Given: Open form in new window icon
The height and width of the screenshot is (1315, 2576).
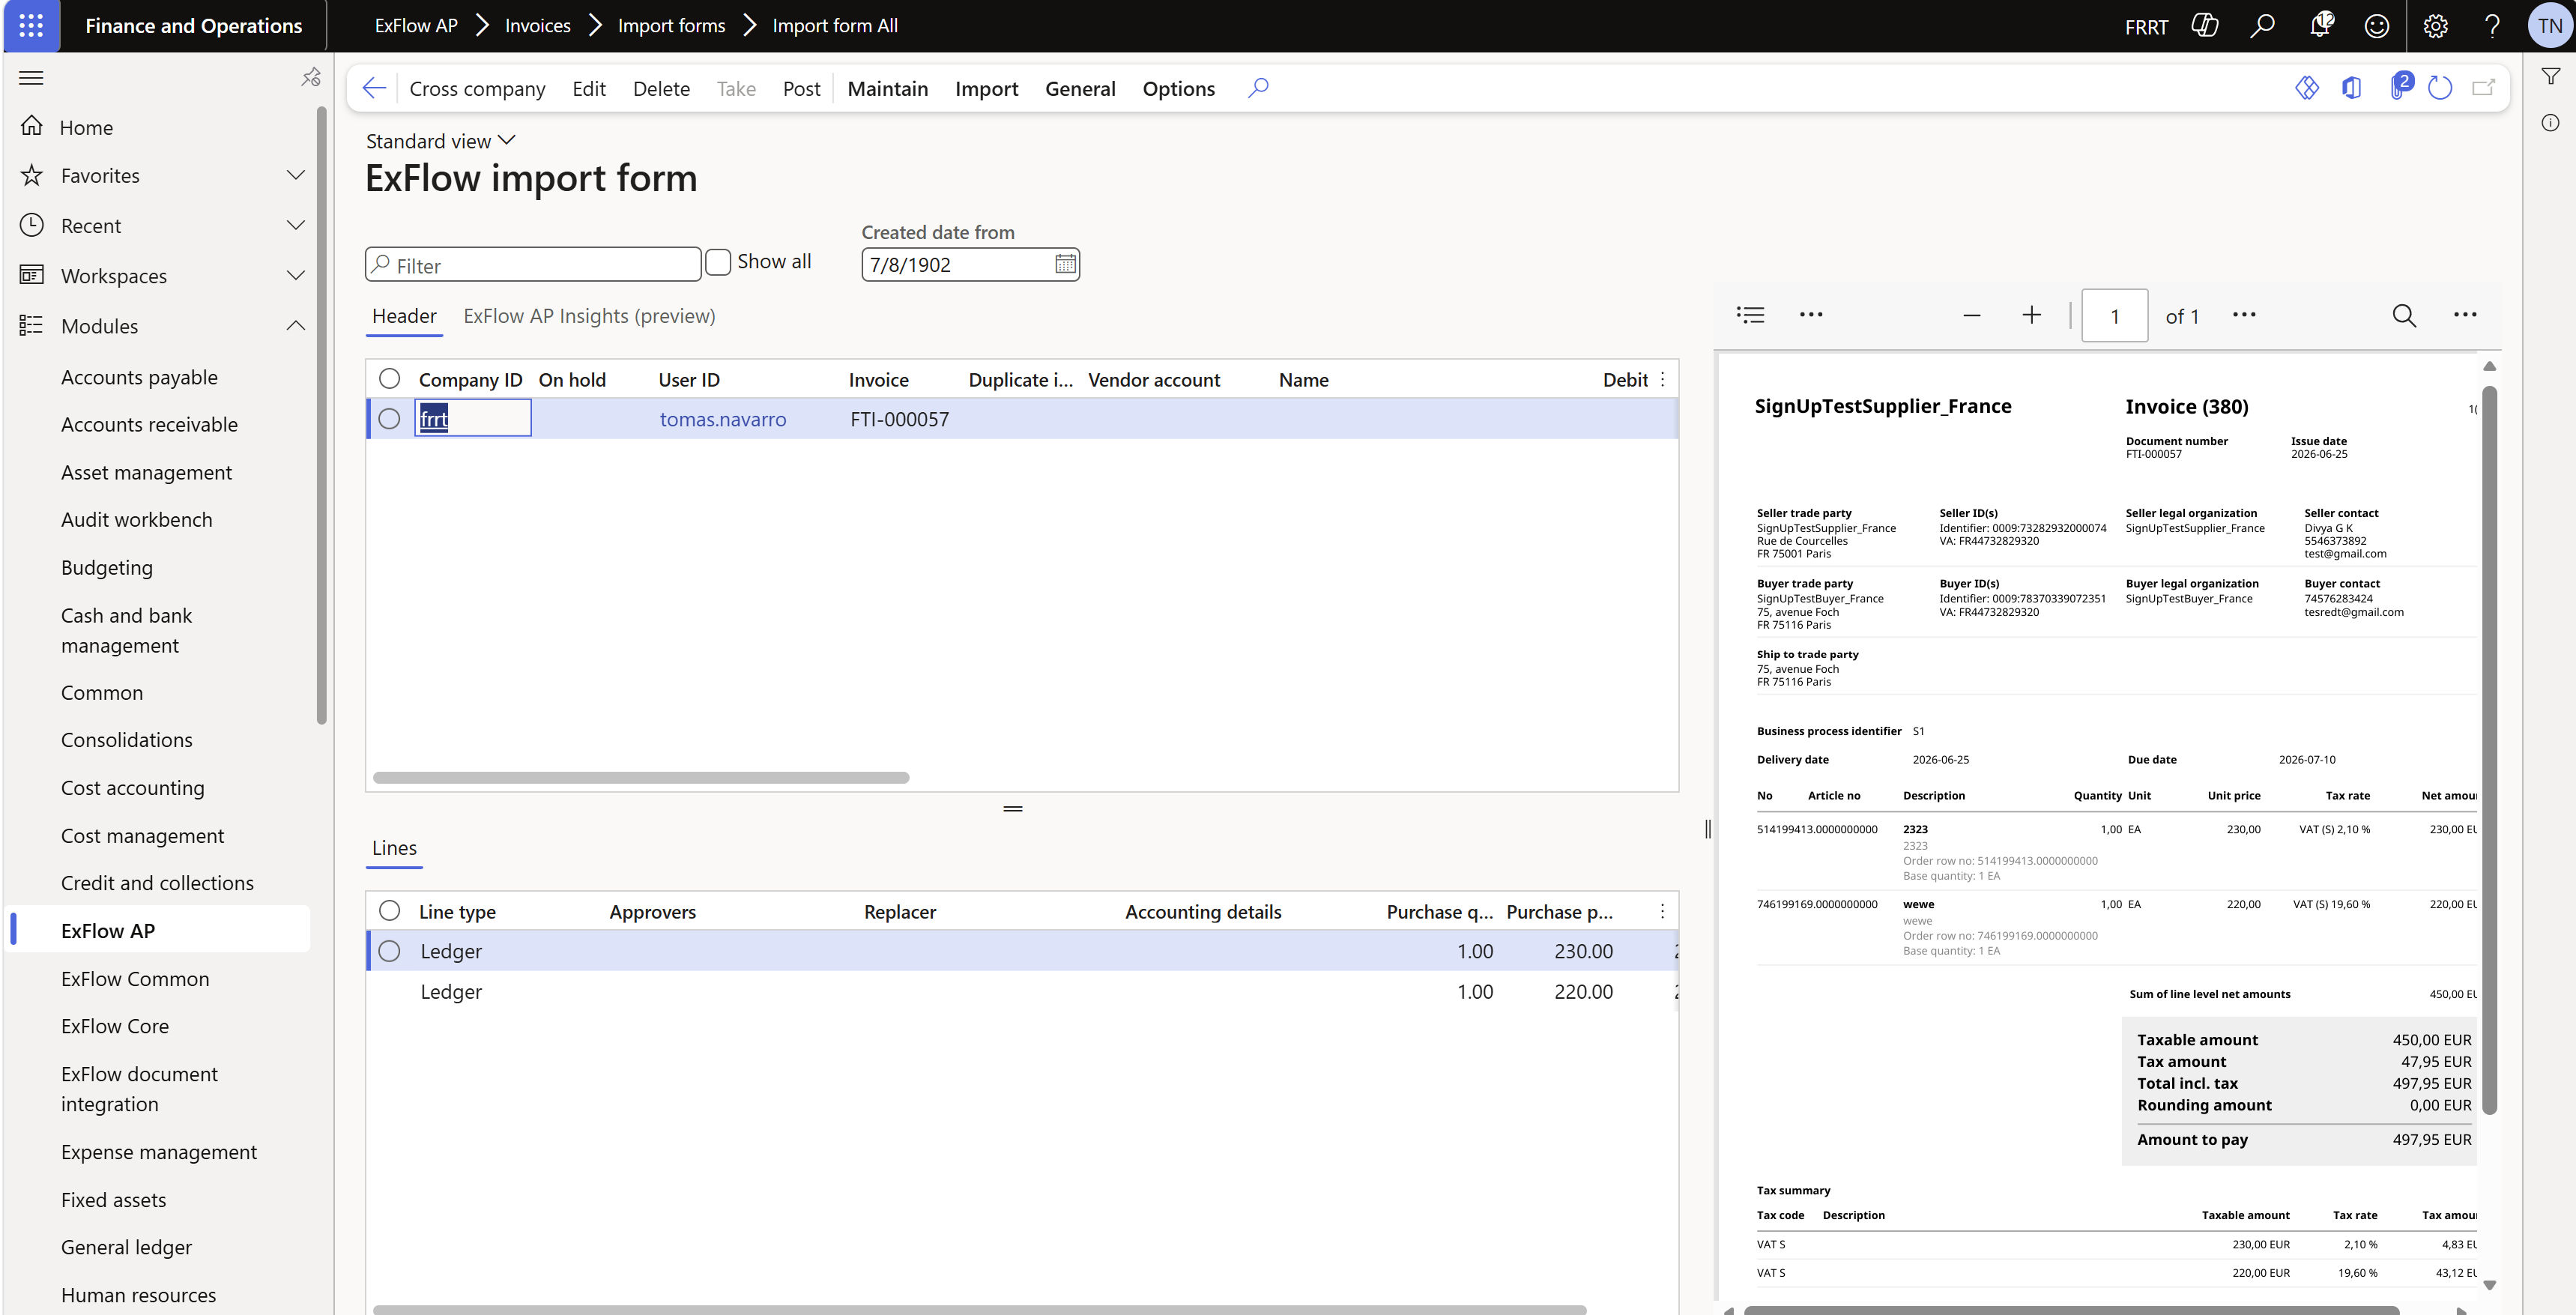Looking at the screenshot, I should pos(2483,88).
